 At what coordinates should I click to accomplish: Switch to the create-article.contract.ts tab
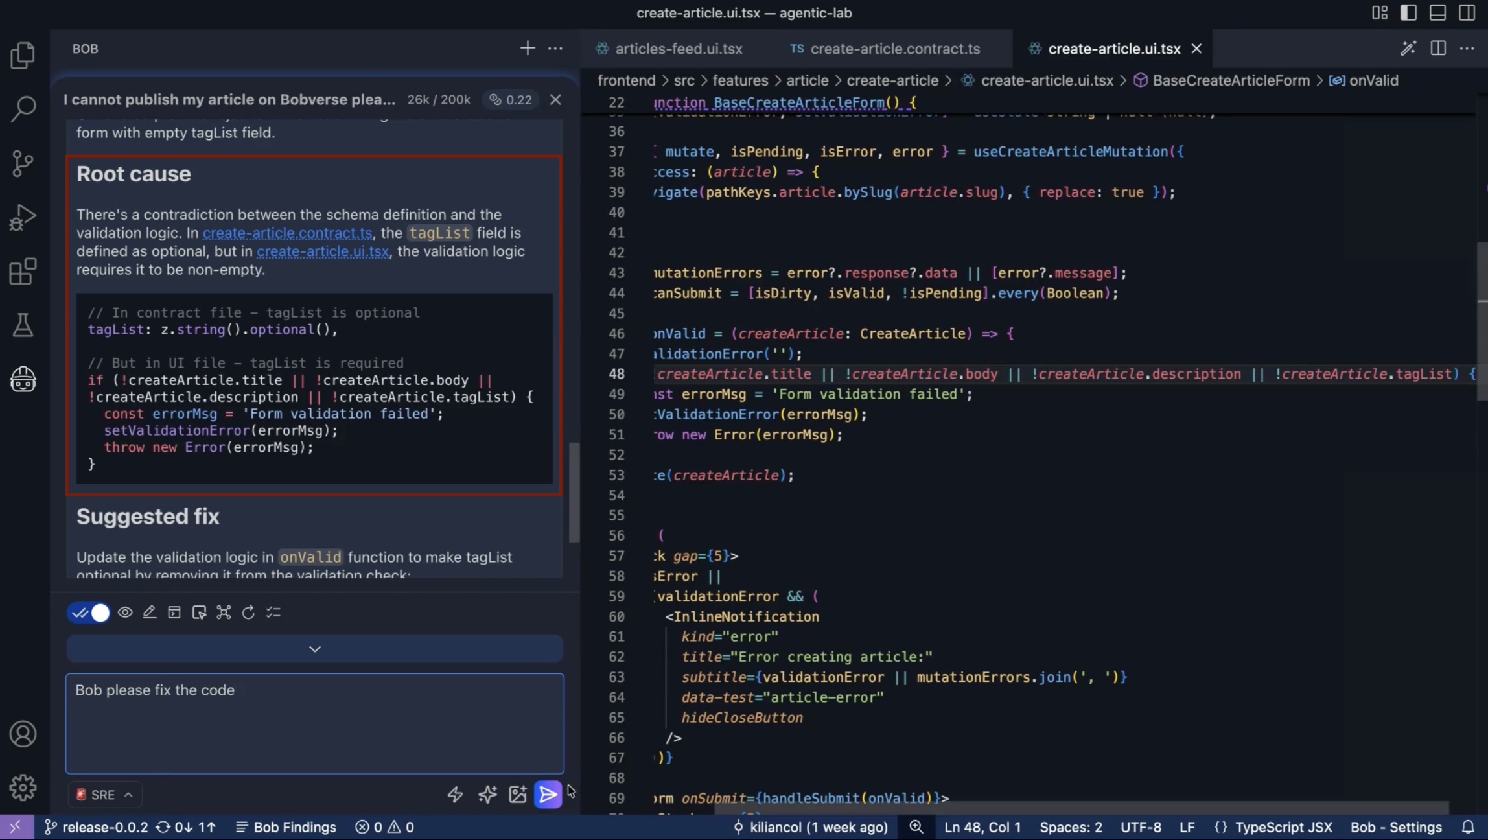click(x=894, y=49)
